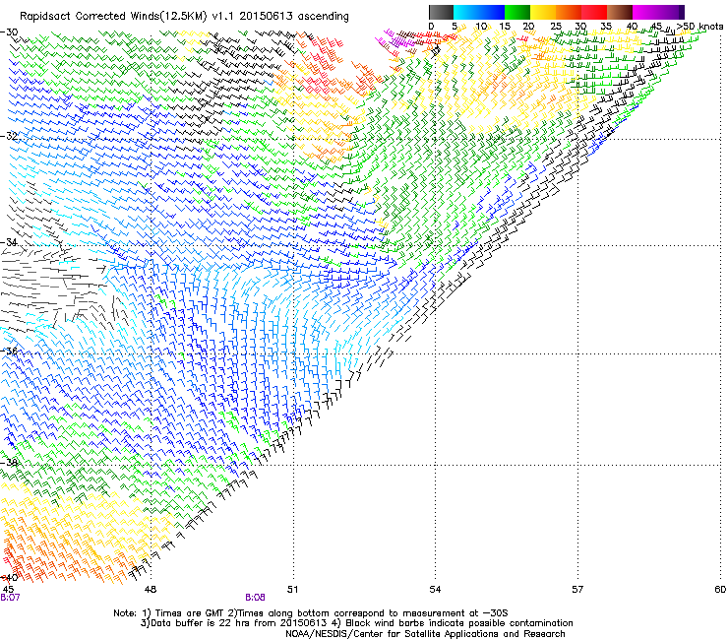This screenshot has height=640, width=728.
Task: Click the latitude label '-34'
Action: tap(9, 242)
